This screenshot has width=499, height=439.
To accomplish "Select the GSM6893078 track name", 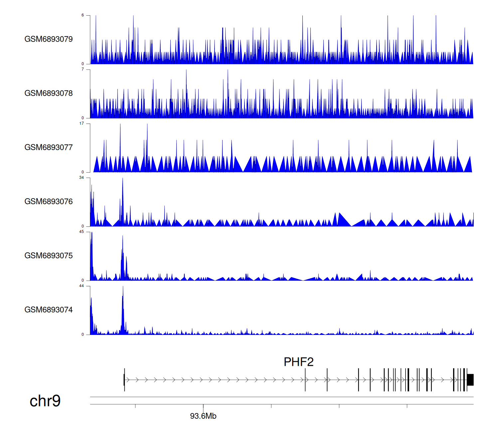I will point(49,93).
